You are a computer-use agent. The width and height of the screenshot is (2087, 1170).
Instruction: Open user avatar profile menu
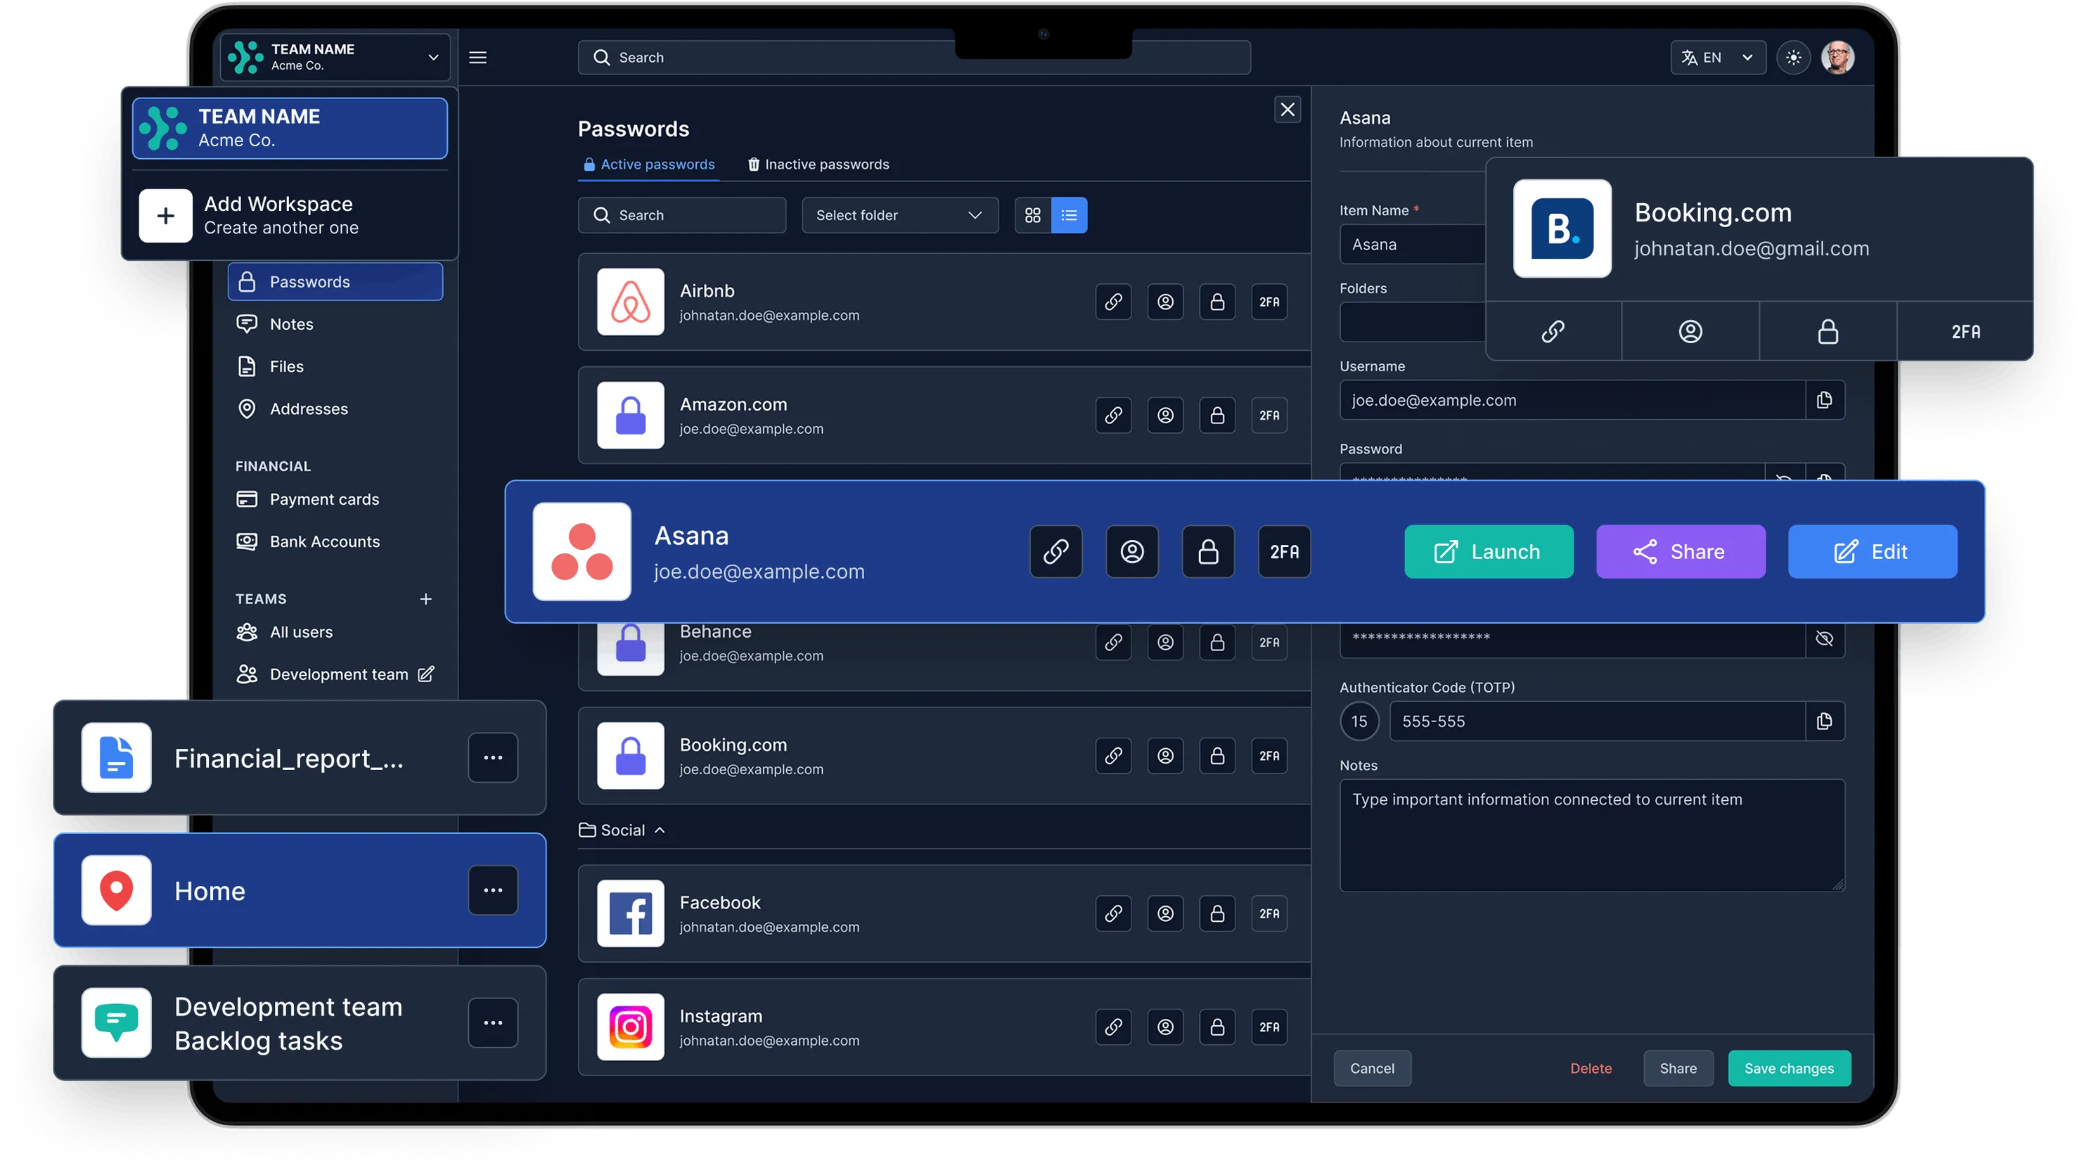point(1837,58)
